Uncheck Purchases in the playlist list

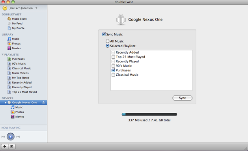pos(113,70)
